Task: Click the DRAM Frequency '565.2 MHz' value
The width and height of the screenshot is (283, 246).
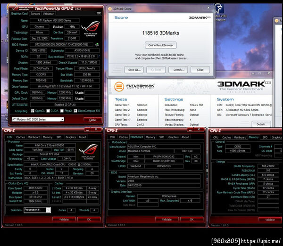Action: click(268, 166)
